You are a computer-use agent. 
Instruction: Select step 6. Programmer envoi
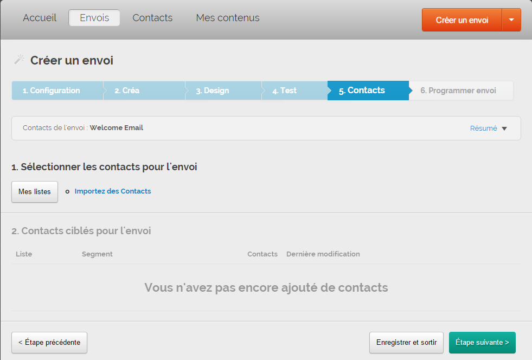coord(458,91)
